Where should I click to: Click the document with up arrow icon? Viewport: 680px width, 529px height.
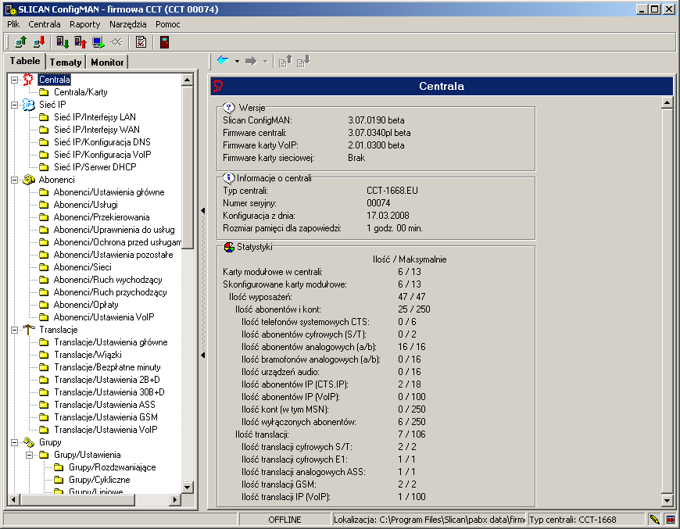pyautogui.click(x=285, y=61)
